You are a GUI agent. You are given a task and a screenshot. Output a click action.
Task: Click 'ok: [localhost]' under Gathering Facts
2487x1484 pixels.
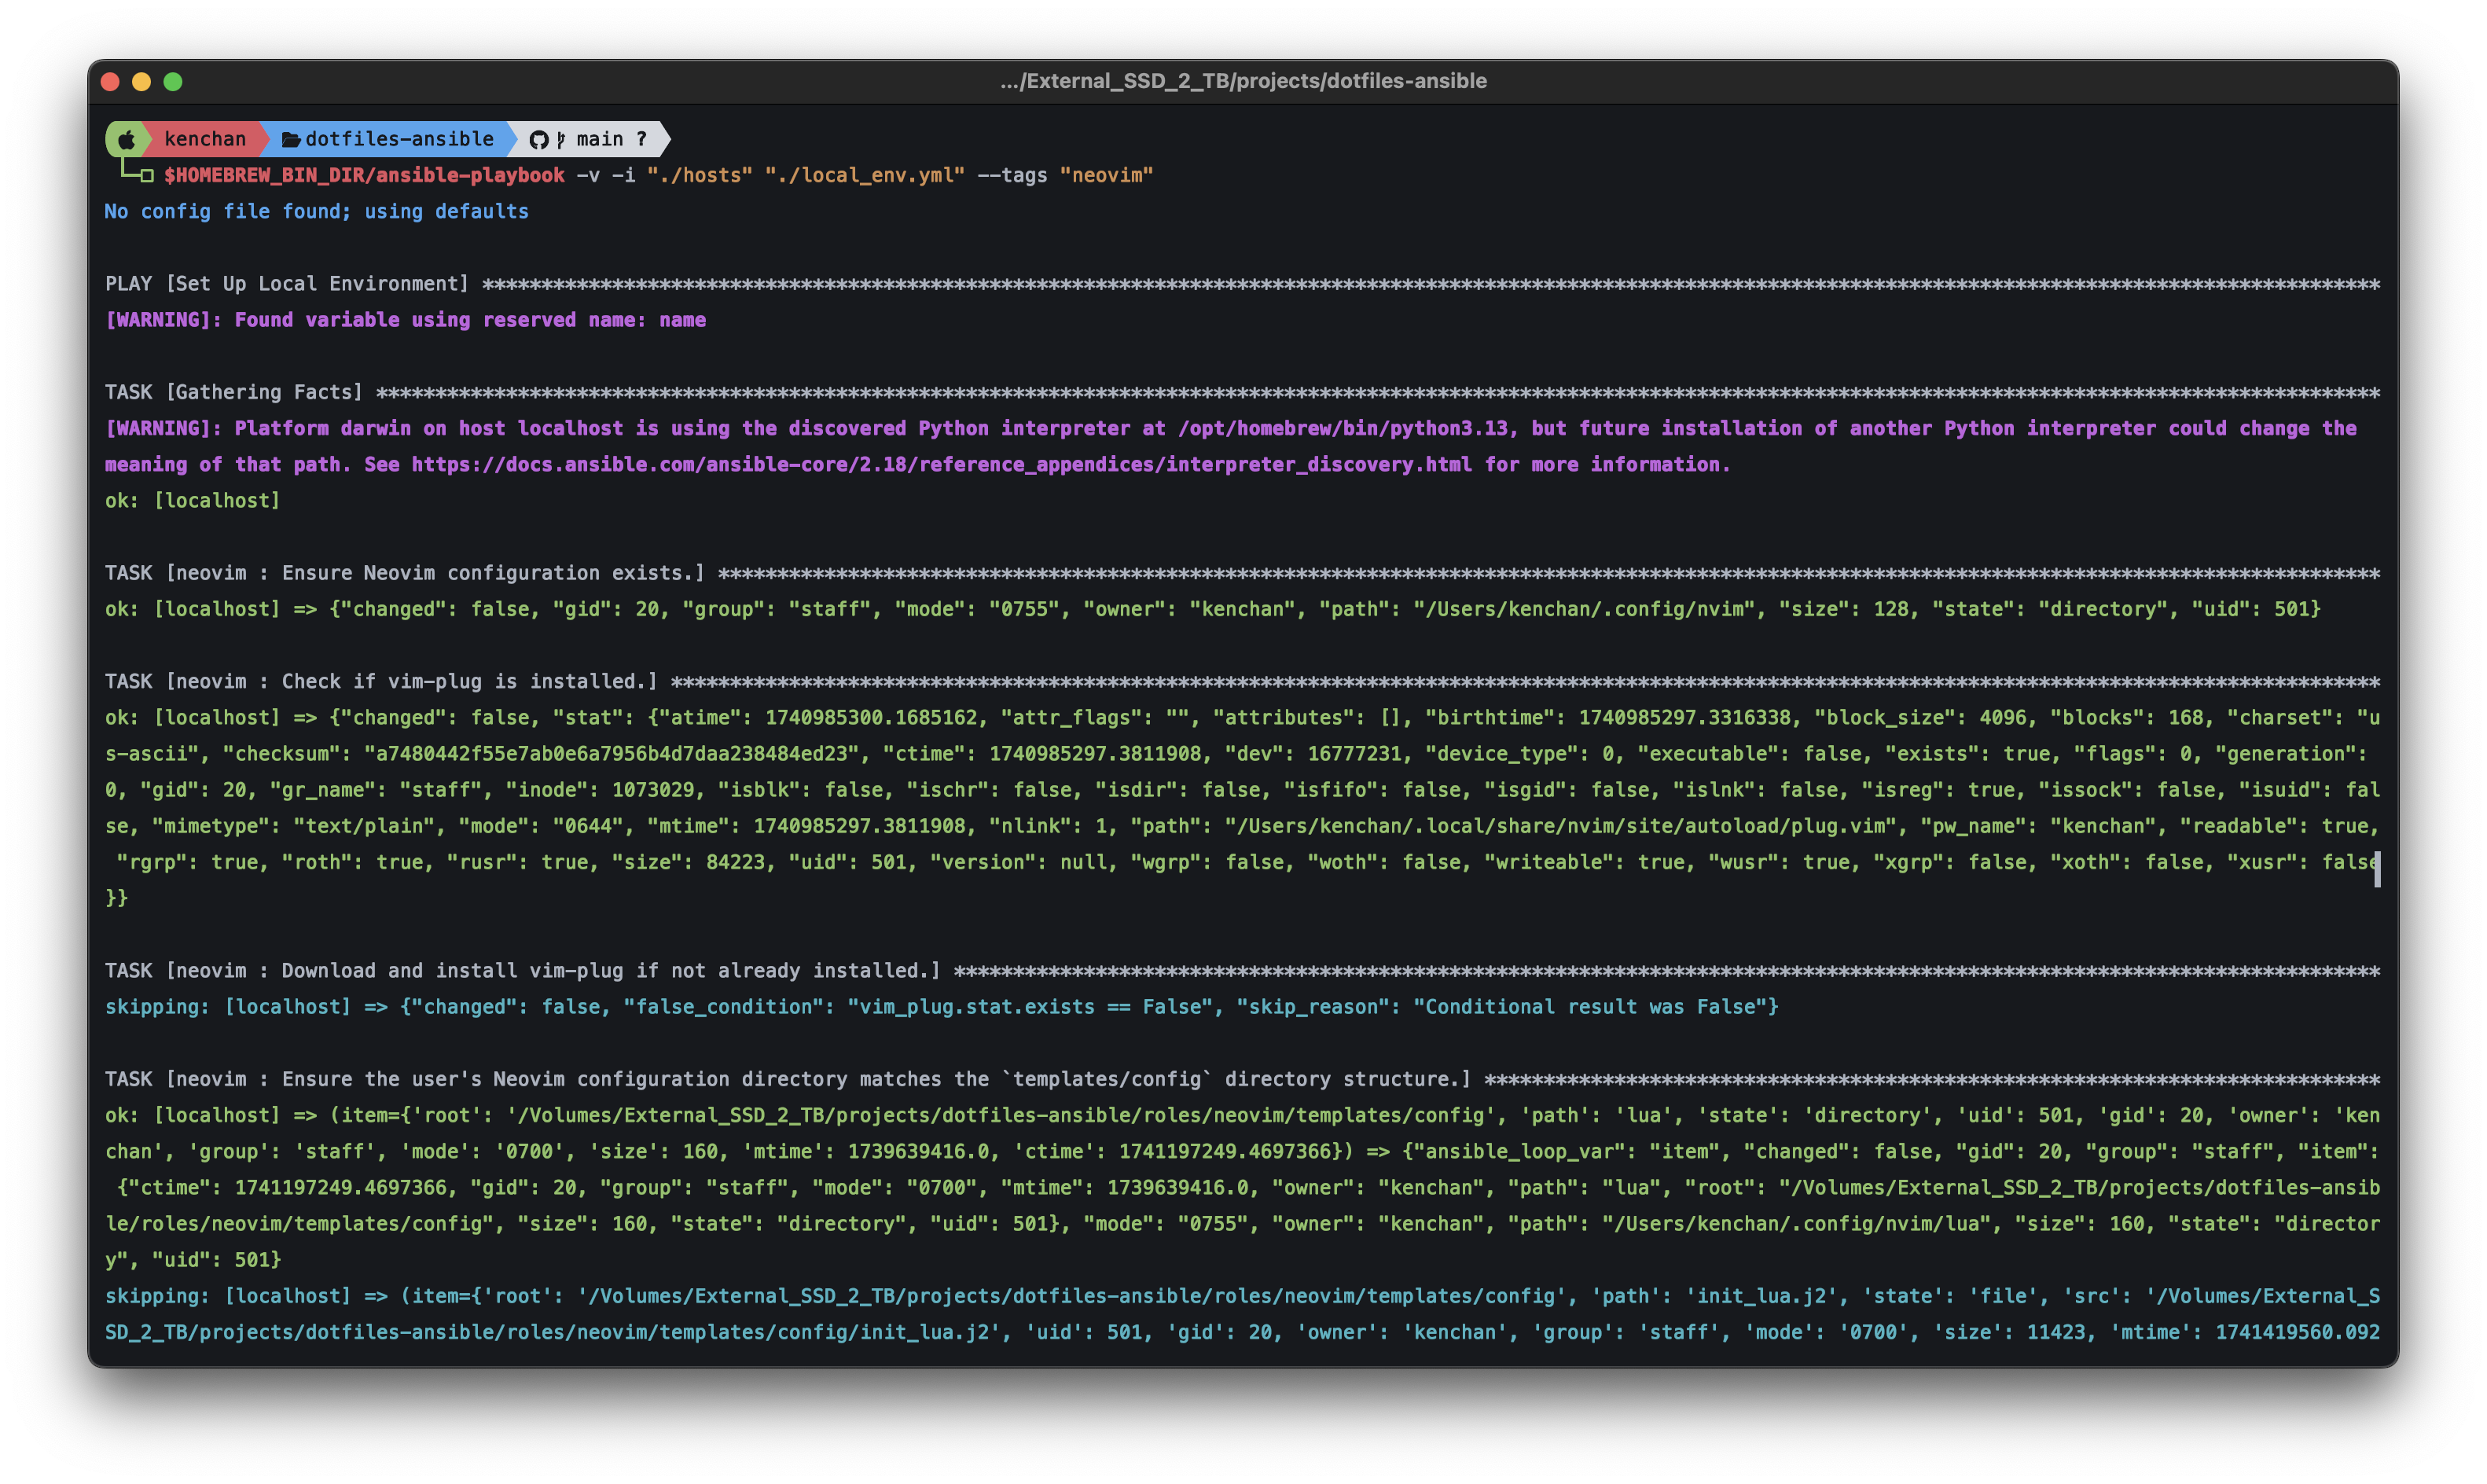(x=193, y=500)
